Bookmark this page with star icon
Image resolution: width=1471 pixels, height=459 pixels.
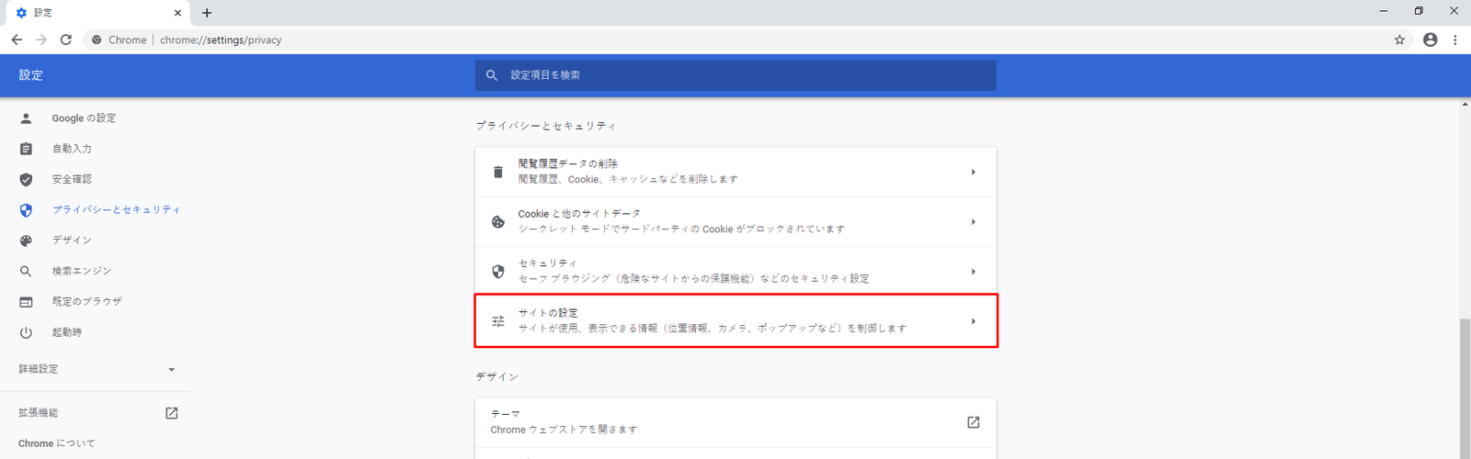[x=1399, y=39]
